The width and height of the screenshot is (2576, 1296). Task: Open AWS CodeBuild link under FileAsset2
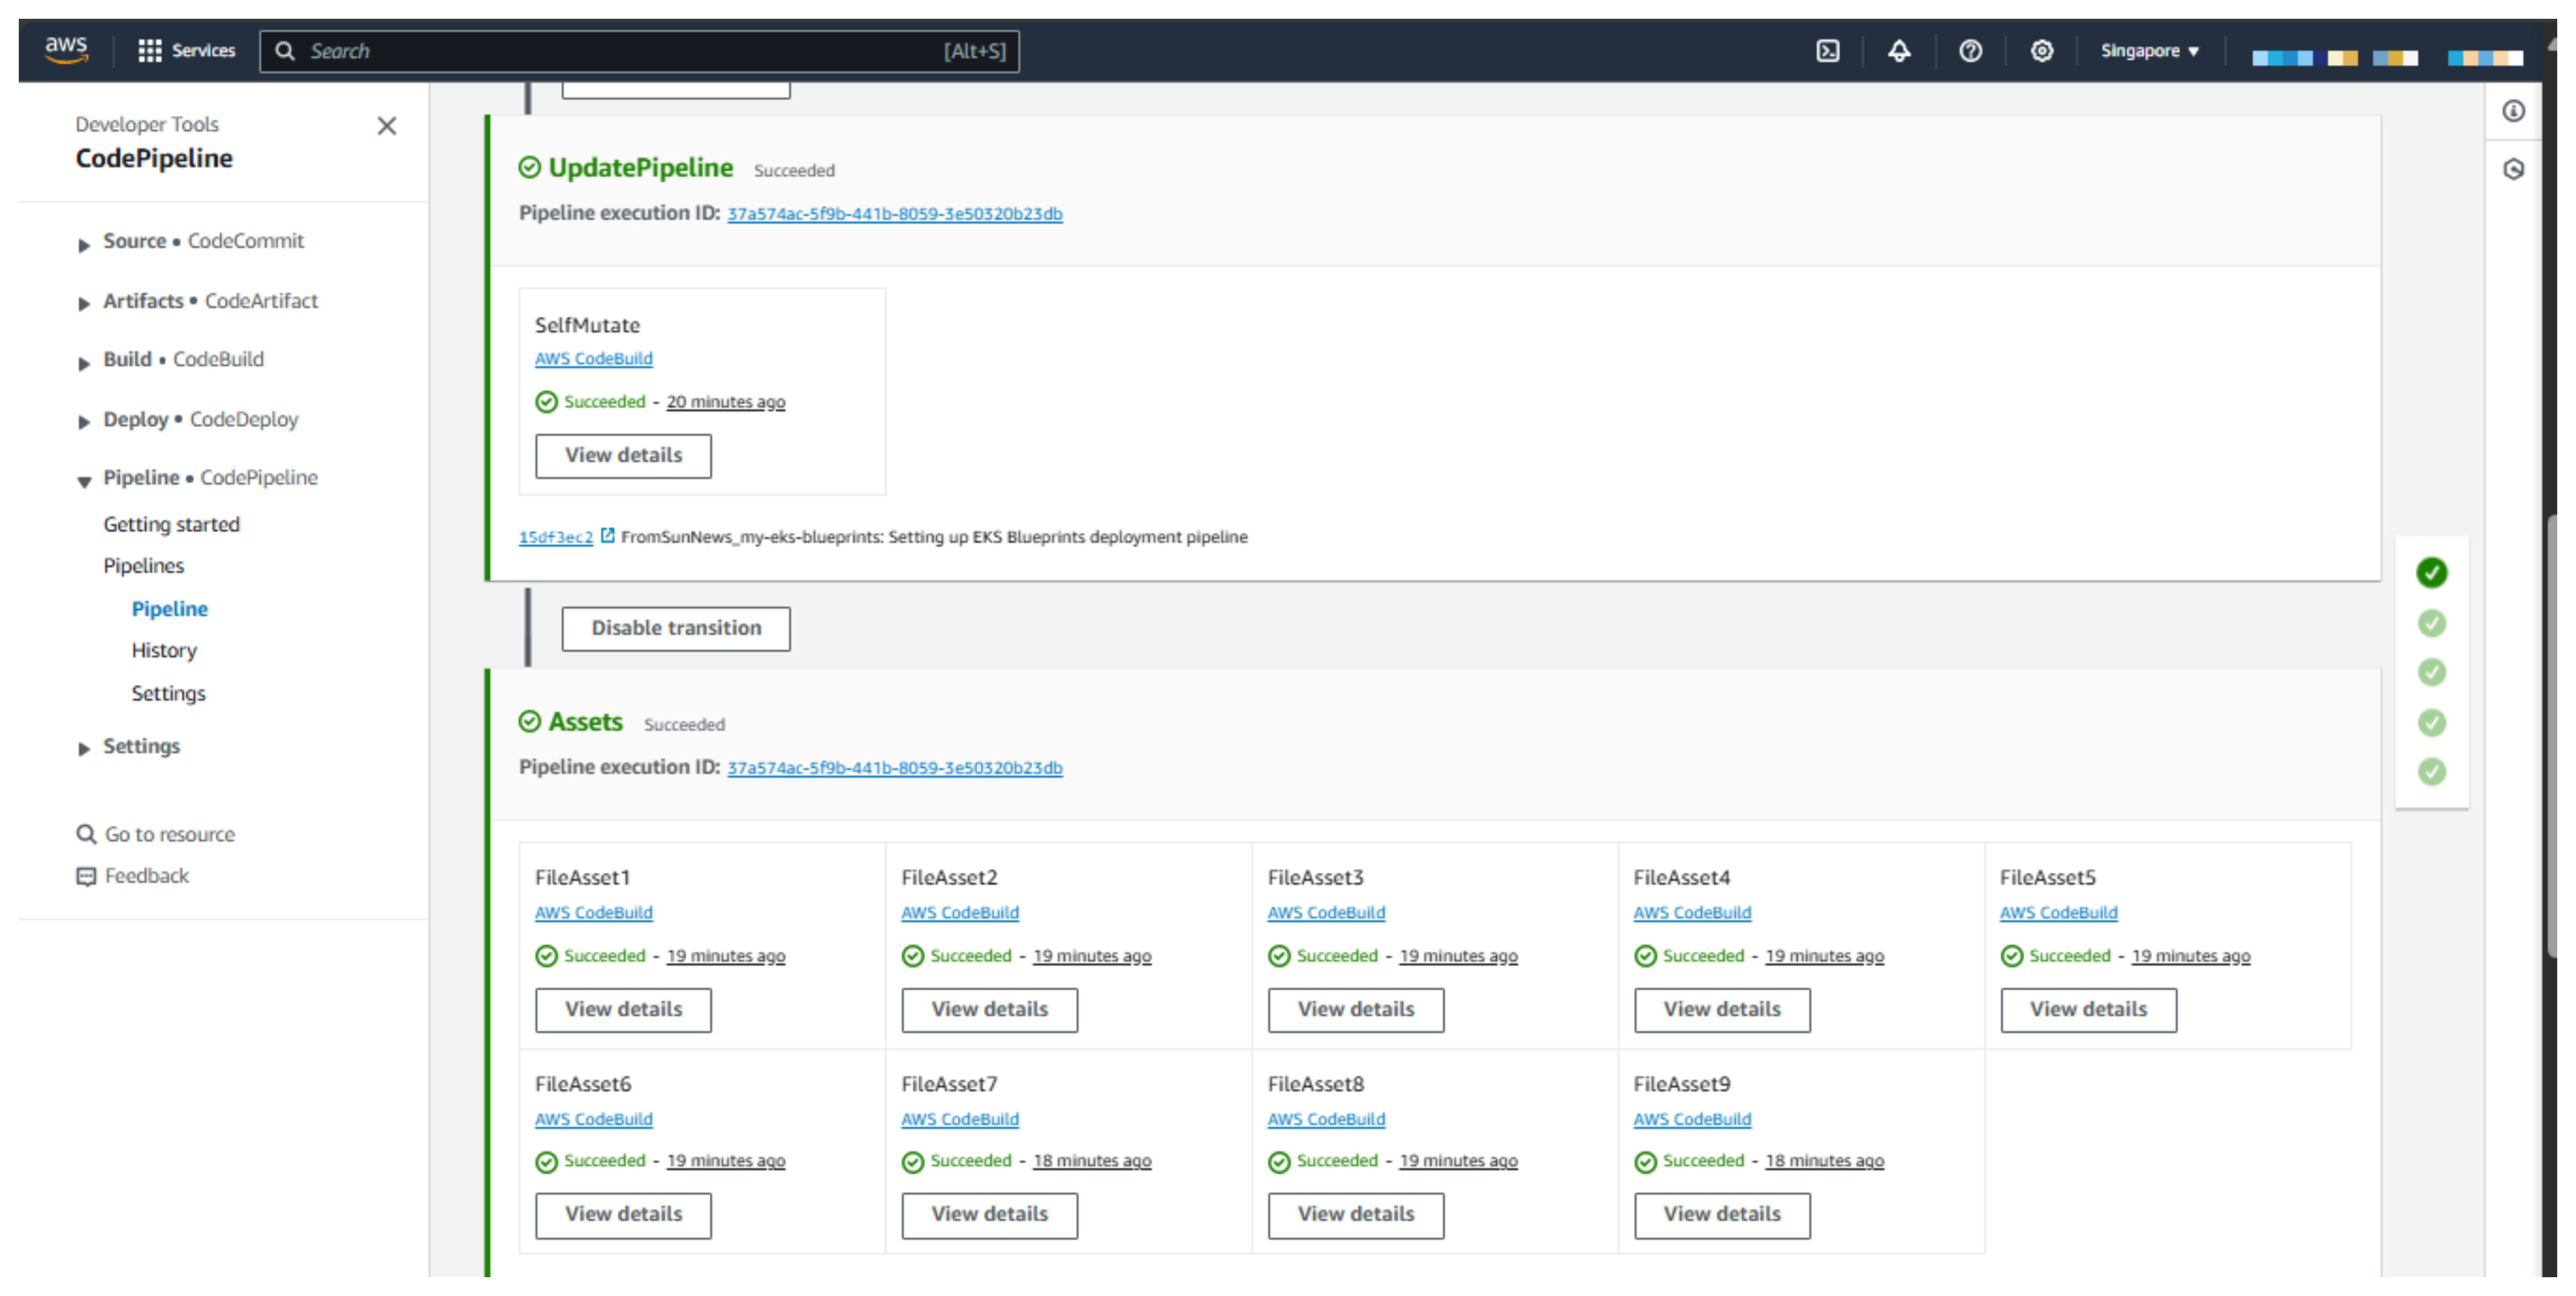(960, 913)
